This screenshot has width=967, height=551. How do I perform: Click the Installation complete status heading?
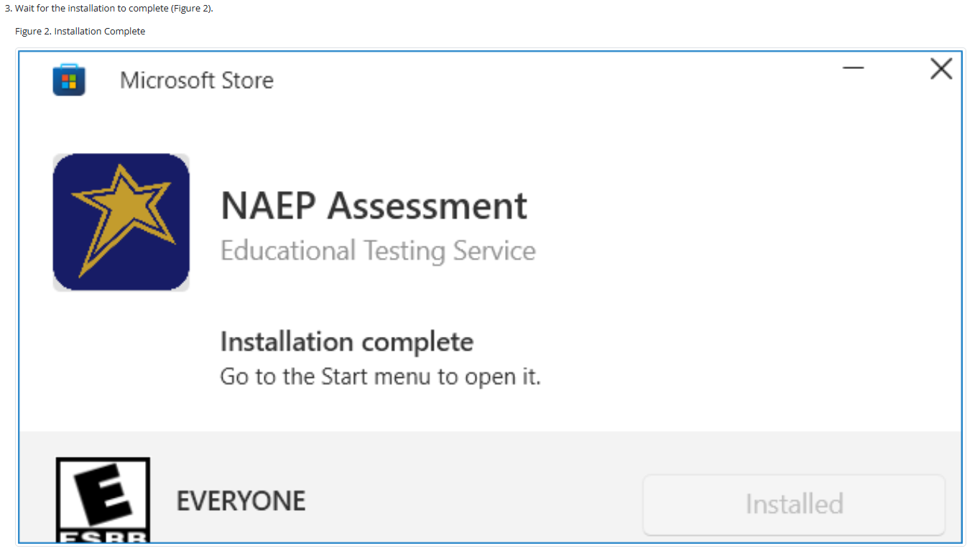[346, 341]
